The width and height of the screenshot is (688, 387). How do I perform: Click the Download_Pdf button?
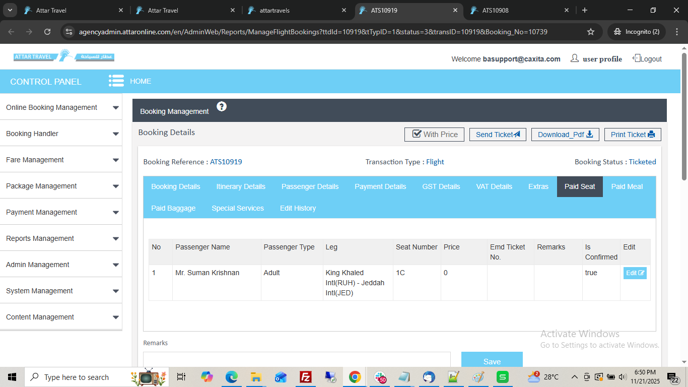point(565,135)
